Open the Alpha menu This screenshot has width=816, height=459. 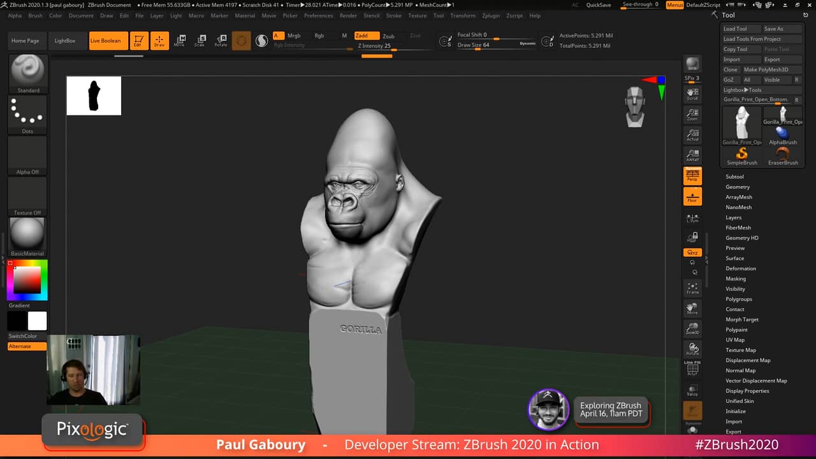pyautogui.click(x=14, y=15)
